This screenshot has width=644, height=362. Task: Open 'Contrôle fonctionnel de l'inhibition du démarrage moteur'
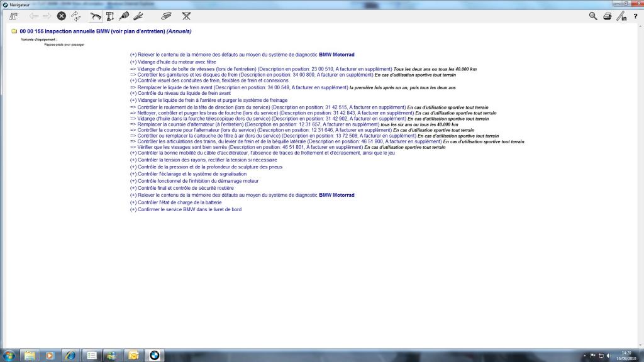click(x=194, y=181)
